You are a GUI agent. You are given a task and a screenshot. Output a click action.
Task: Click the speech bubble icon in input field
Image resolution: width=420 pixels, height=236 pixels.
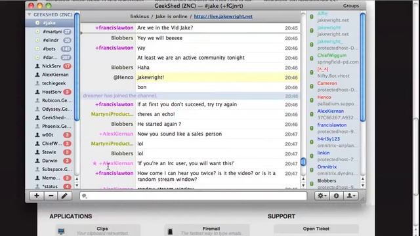pyautogui.click(x=85, y=196)
